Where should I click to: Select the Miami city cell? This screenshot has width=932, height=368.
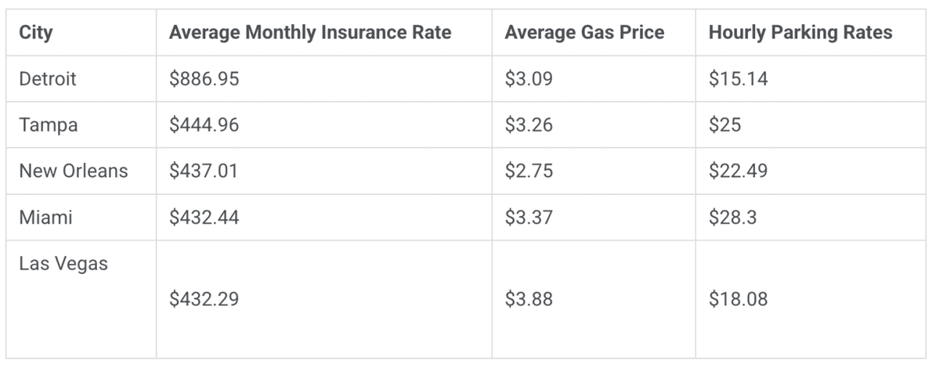(x=46, y=217)
